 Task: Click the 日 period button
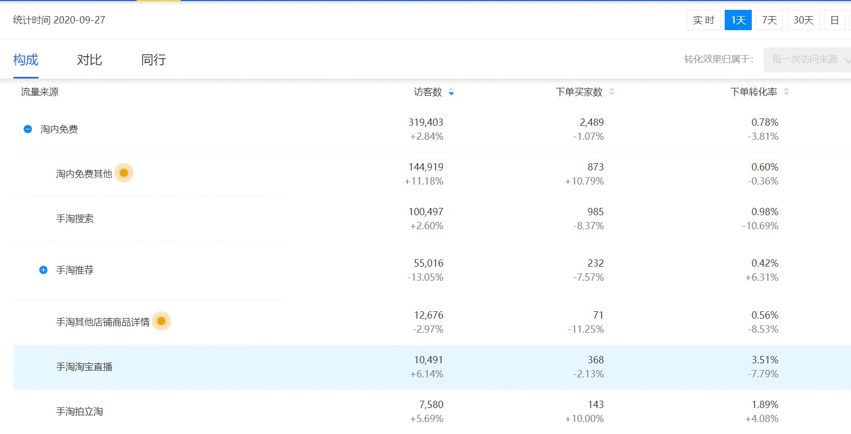coord(834,20)
